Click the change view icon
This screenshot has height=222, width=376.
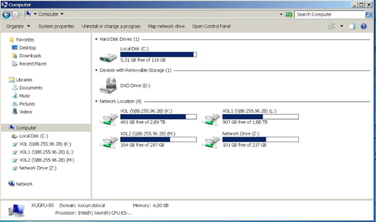(331, 26)
